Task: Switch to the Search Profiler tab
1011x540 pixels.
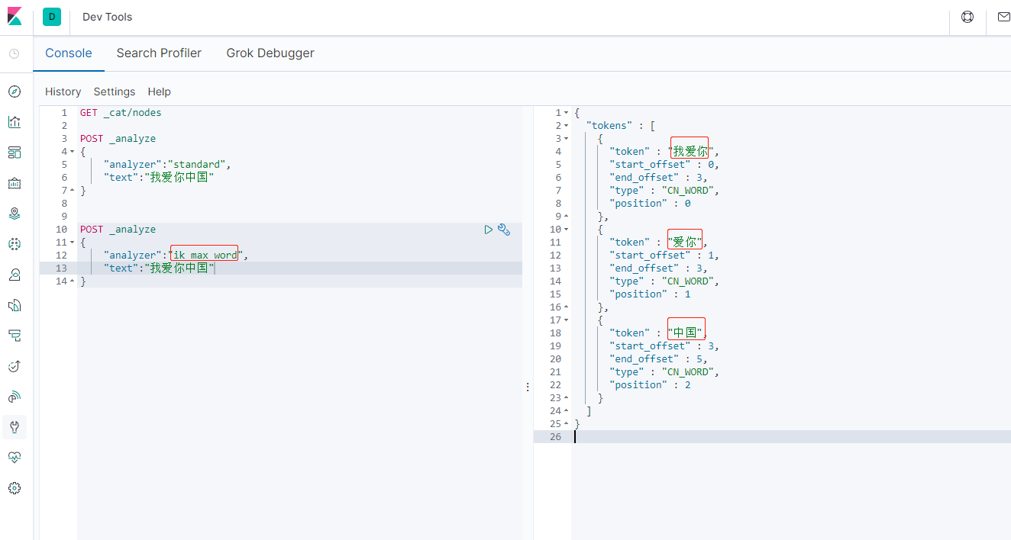Action: (x=159, y=53)
